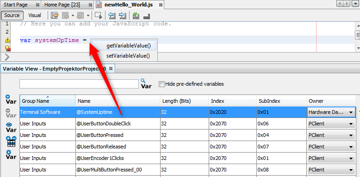Screen dimensions: 360x177
Task: Click the JS file icon on newHello_World.js tab
Action: (x=99, y=5)
